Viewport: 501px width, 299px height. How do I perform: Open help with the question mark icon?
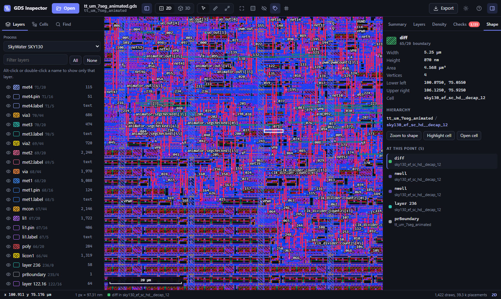(x=479, y=8)
